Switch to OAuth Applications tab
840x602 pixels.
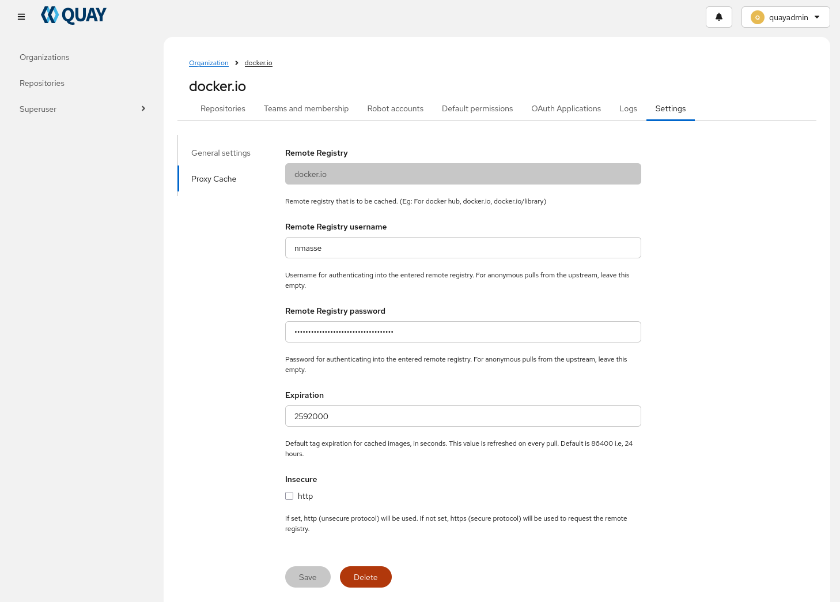[x=566, y=108]
